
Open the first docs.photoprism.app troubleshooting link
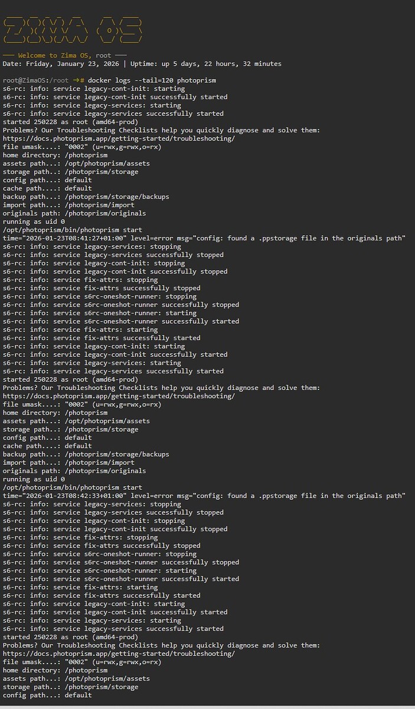coord(119,139)
